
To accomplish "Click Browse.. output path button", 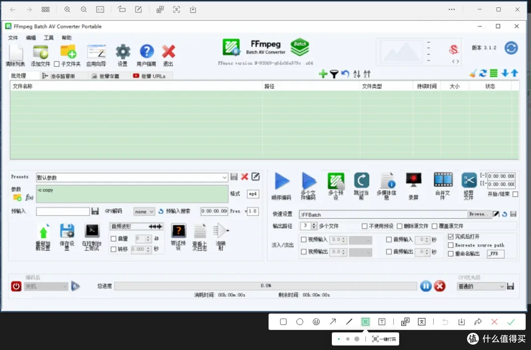I will coord(479,214).
